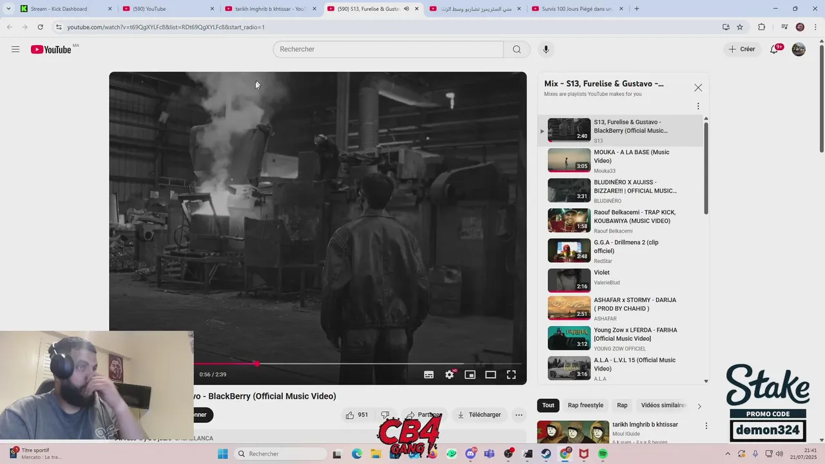Select the Tout filter chip

pyautogui.click(x=548, y=405)
